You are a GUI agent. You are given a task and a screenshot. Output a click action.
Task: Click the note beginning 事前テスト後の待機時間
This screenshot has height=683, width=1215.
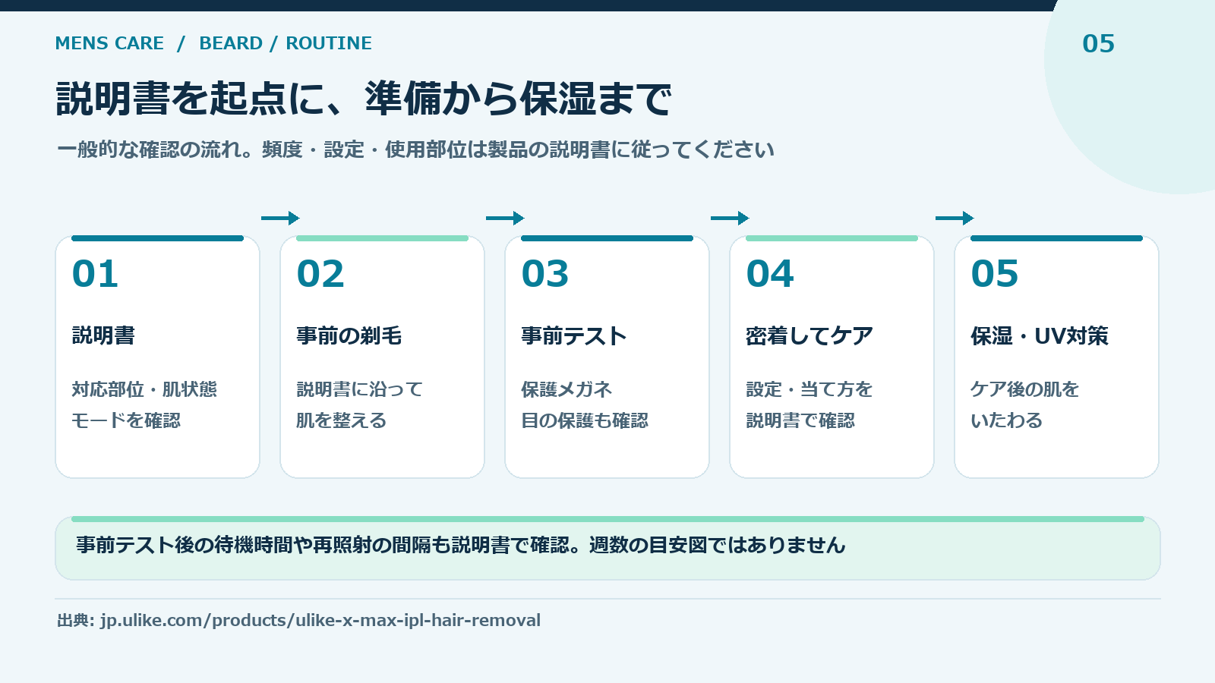point(461,545)
